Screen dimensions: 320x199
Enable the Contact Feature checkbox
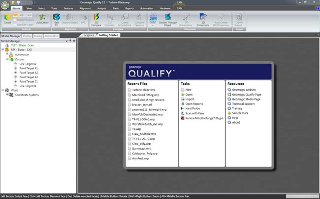point(14,20)
